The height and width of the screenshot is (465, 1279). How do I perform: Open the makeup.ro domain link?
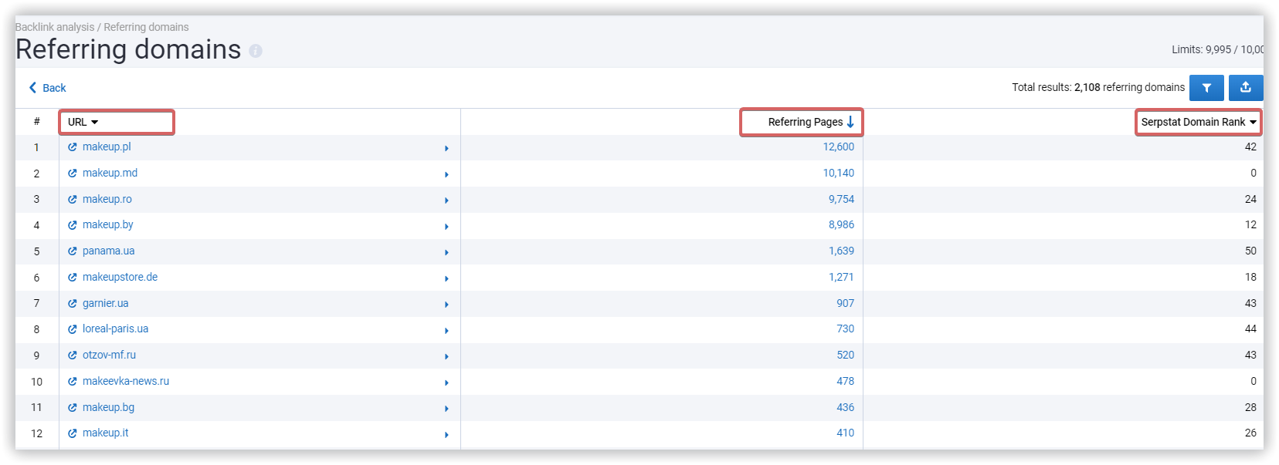point(107,199)
